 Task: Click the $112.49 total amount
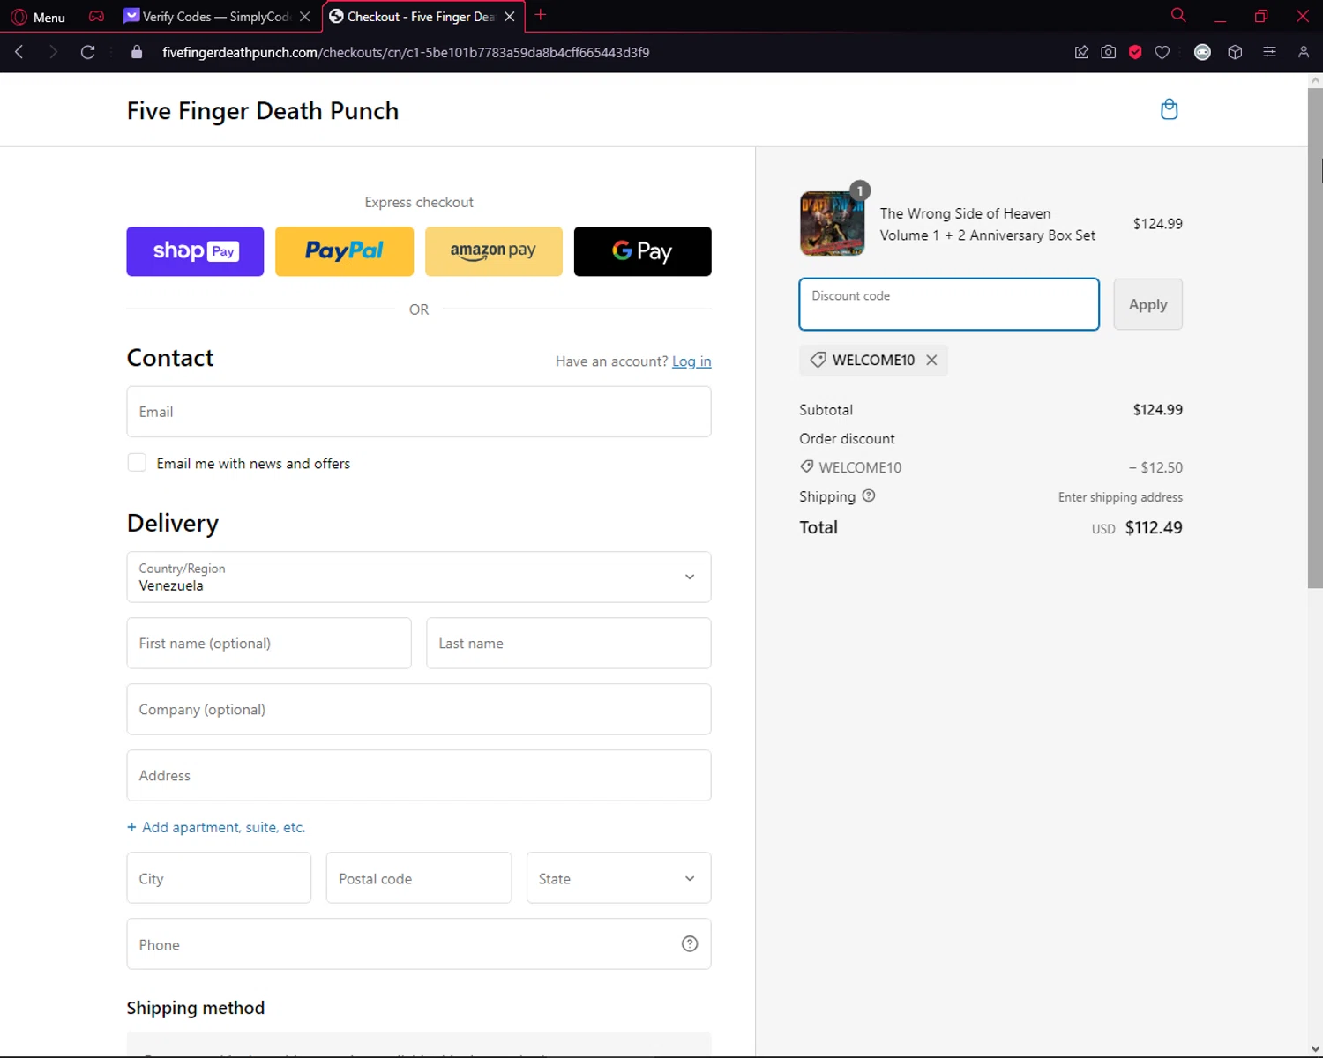(1154, 527)
